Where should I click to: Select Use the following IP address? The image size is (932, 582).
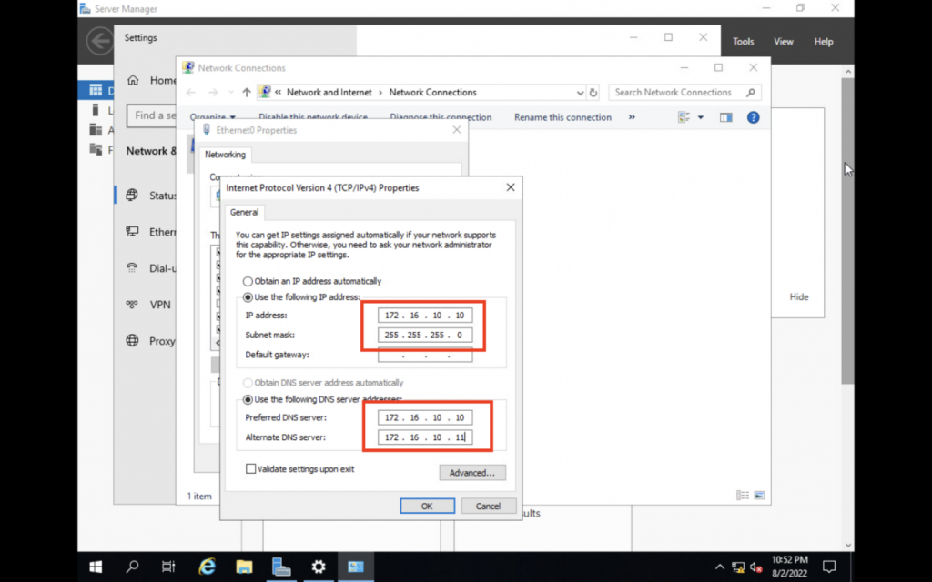point(248,297)
